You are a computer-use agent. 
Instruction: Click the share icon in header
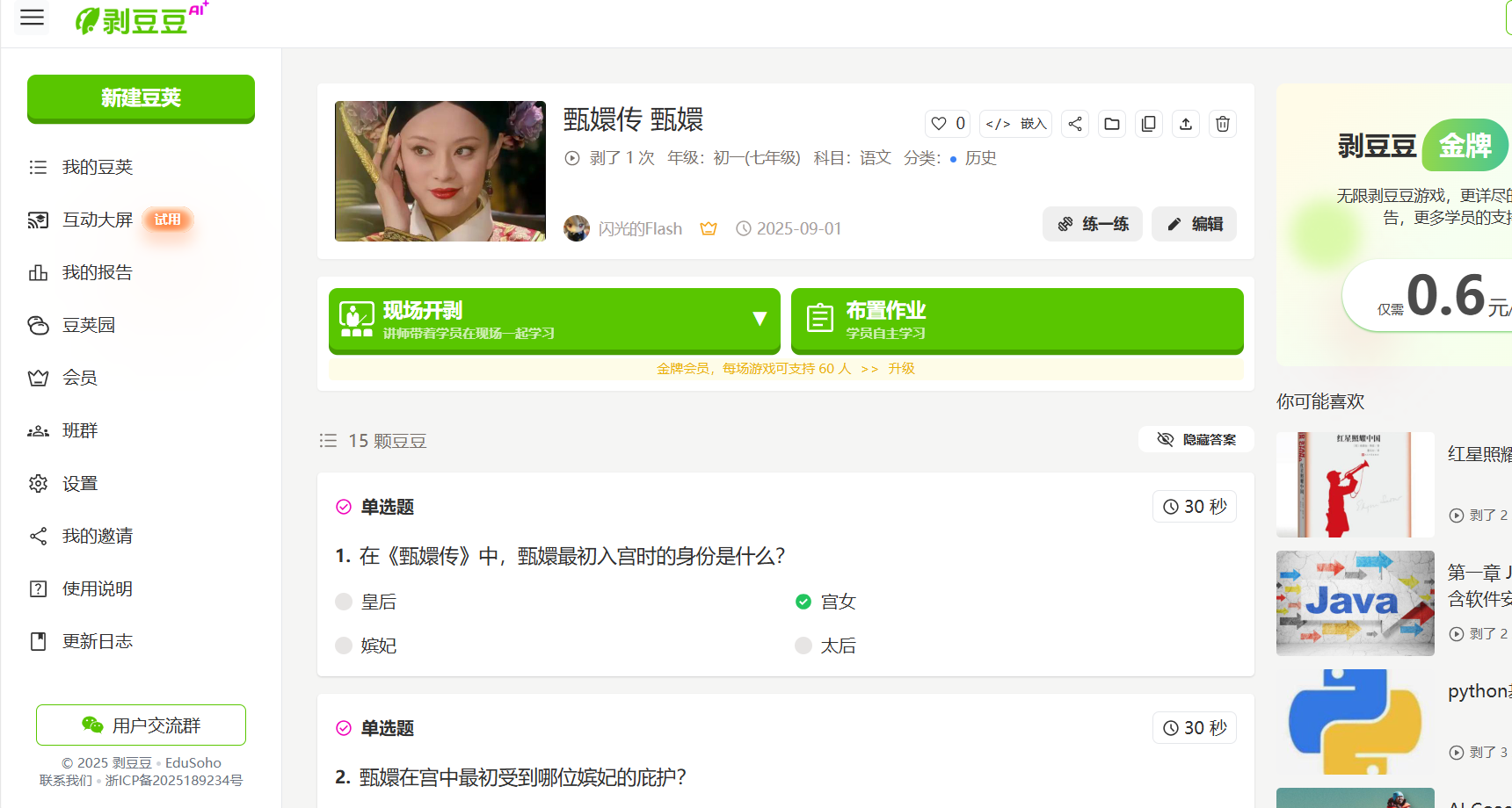click(x=1075, y=124)
